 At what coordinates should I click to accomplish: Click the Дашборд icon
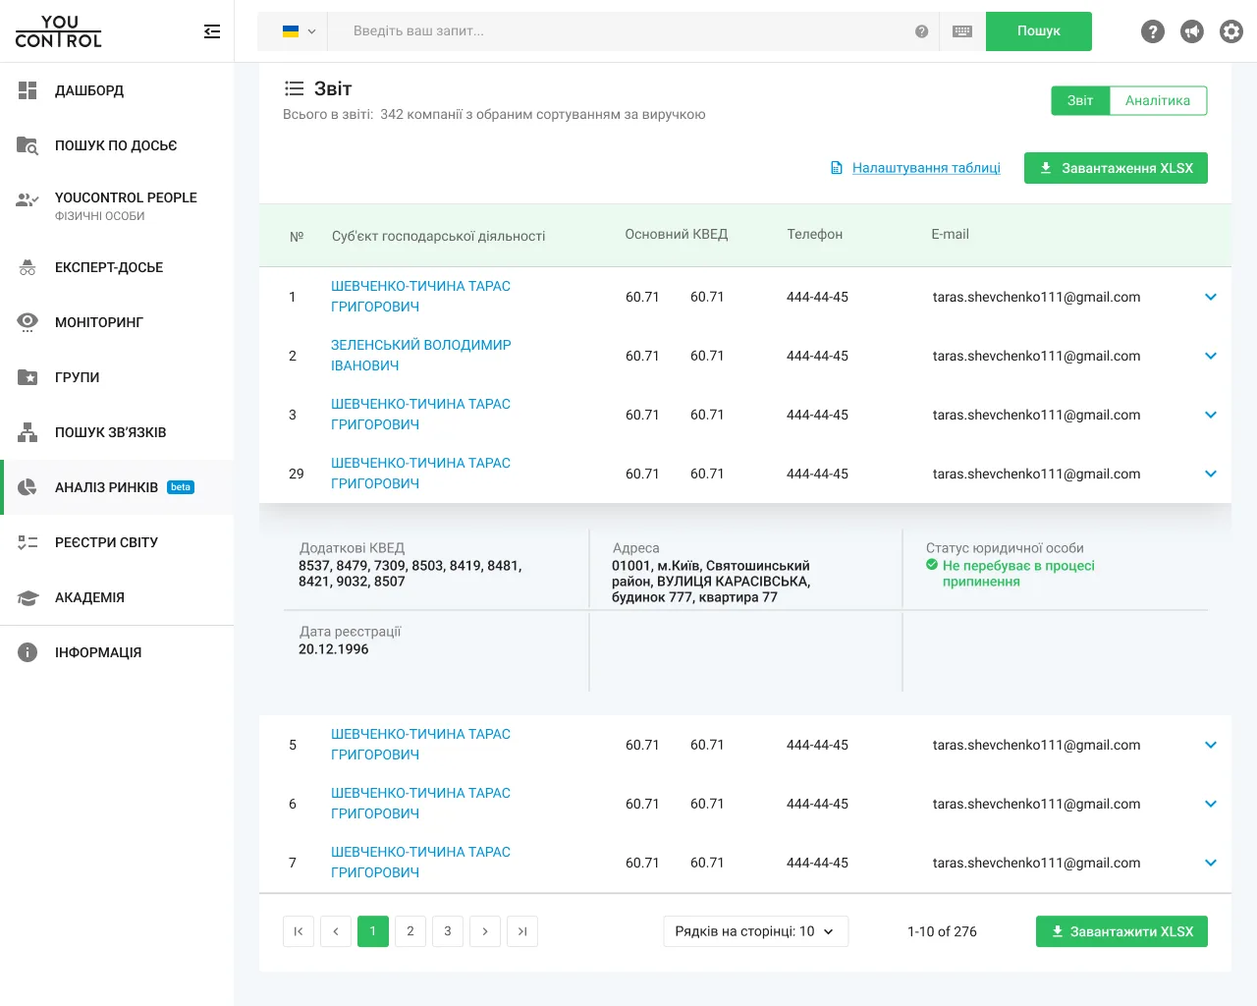coord(27,90)
